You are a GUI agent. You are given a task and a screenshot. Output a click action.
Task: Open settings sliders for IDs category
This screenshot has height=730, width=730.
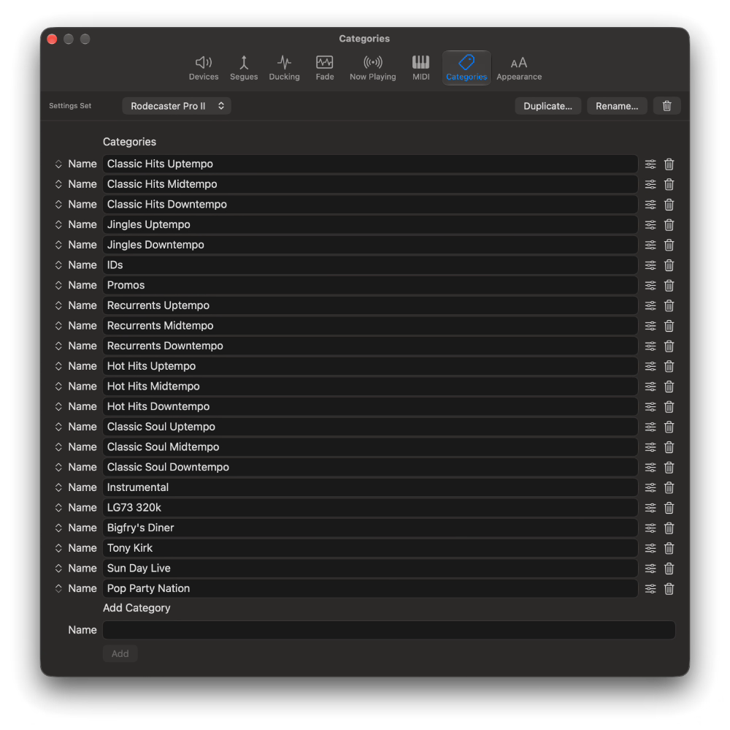(x=650, y=265)
